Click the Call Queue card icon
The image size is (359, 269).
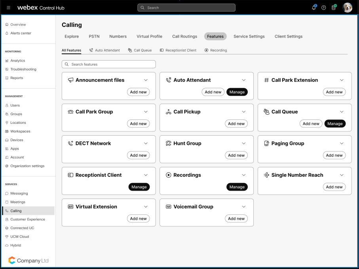266,112
